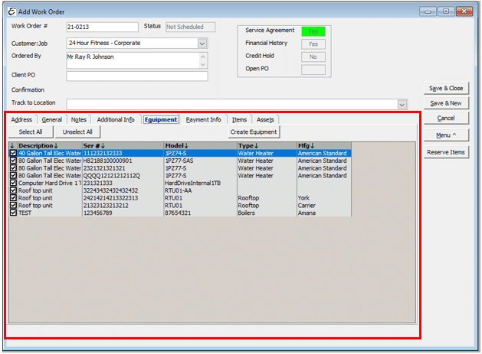Toggle checkbox for serial 2321321321321 row
Image resolution: width=482 pixels, height=354 pixels.
[x=13, y=167]
